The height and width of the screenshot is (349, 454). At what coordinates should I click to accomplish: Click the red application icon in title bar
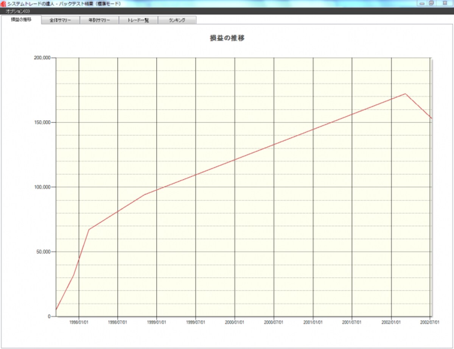[3, 4]
